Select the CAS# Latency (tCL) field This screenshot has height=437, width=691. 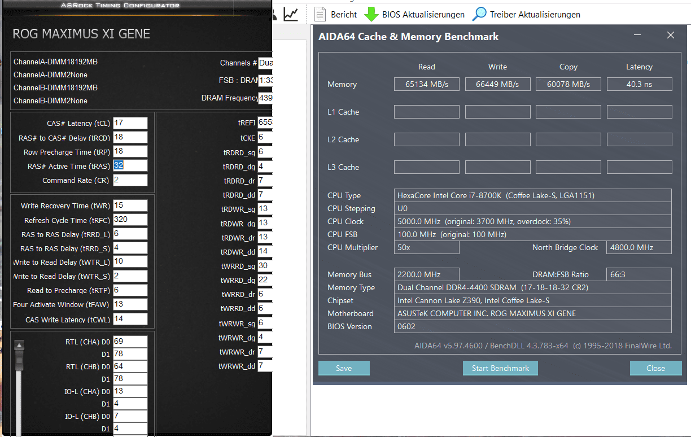tap(130, 123)
